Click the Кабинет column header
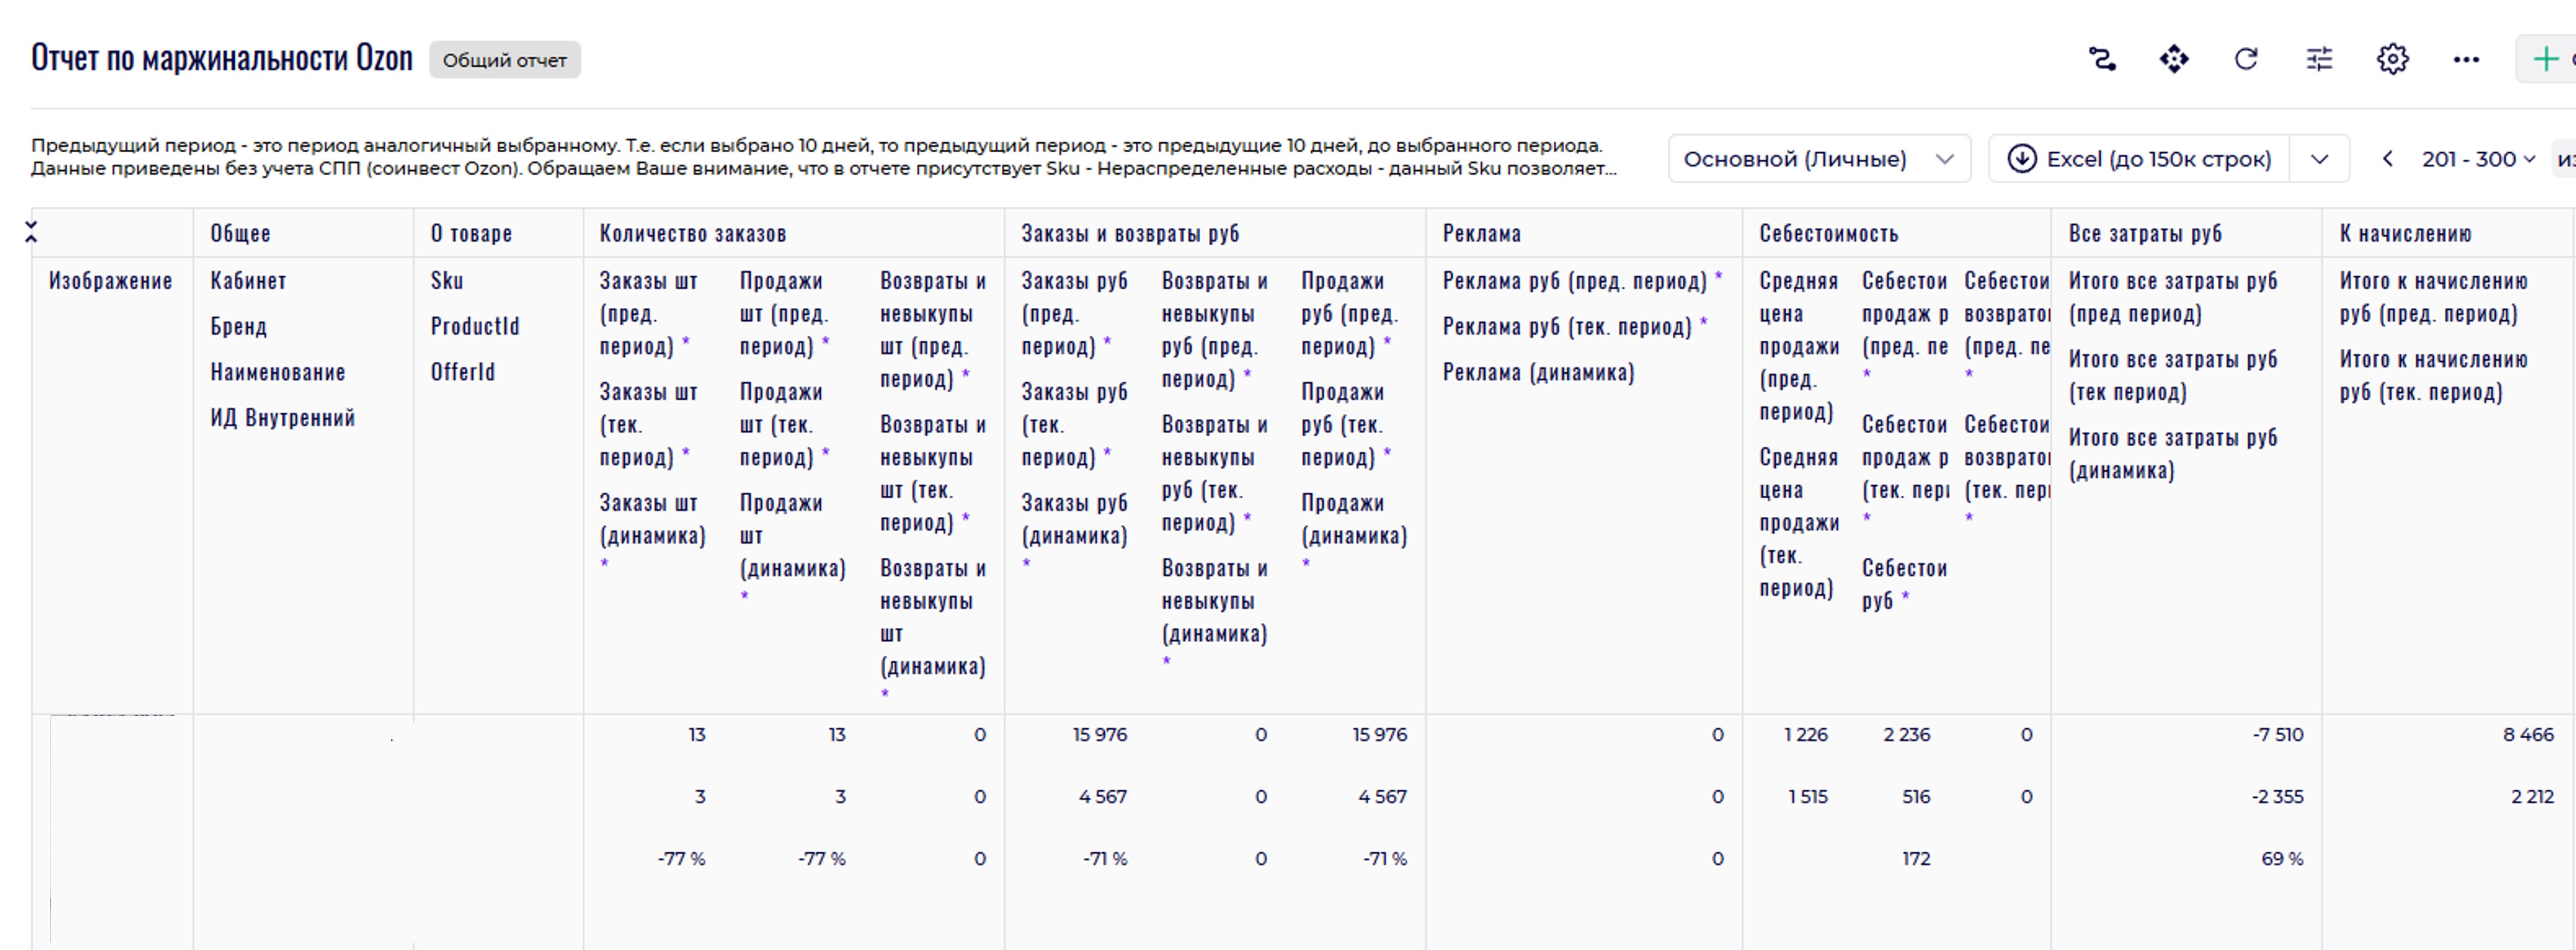Viewport: 2576px width, 950px height. [248, 281]
